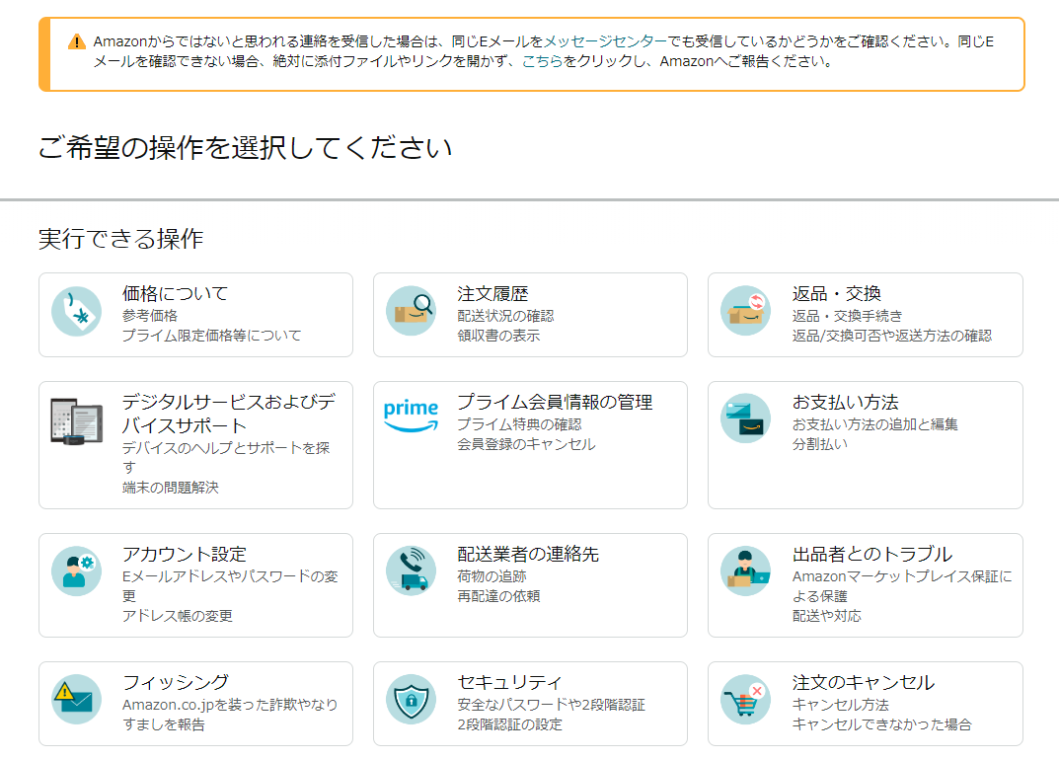Click the digital devices tablet icon
The width and height of the screenshot is (1059, 760).
(76, 420)
